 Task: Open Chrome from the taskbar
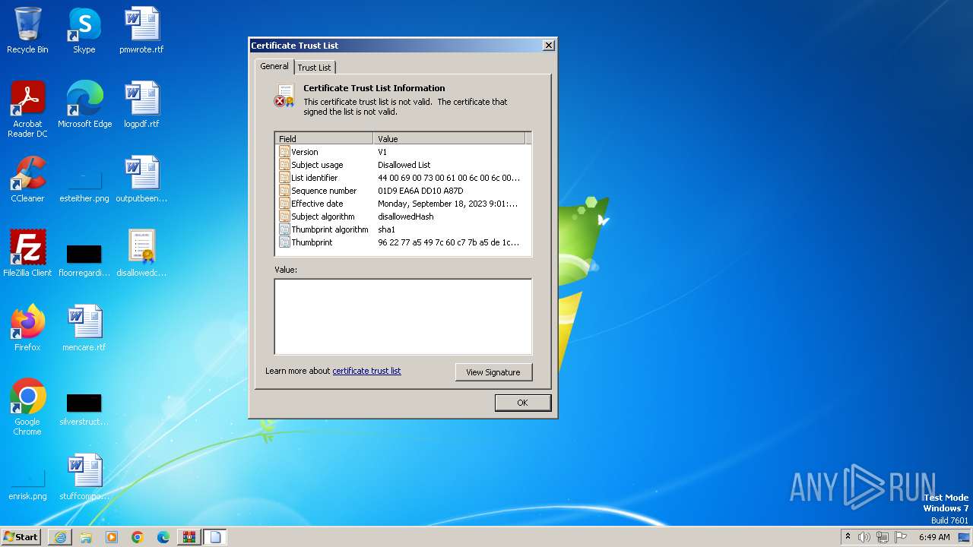coord(138,537)
